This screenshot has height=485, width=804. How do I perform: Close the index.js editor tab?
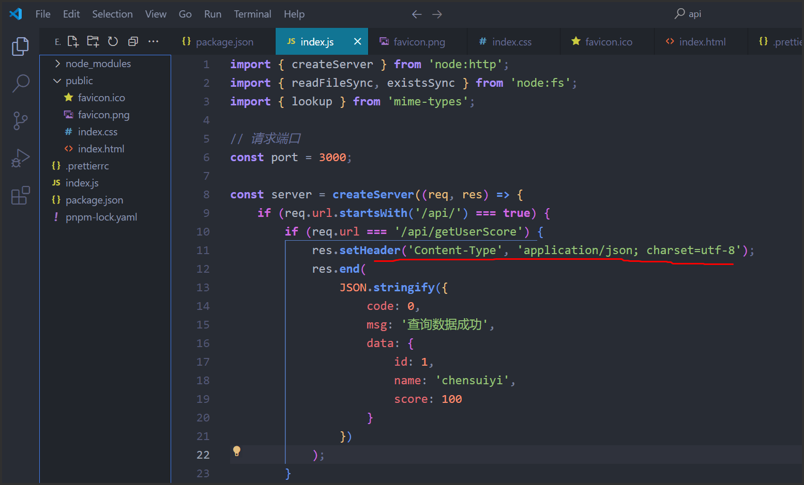click(357, 41)
